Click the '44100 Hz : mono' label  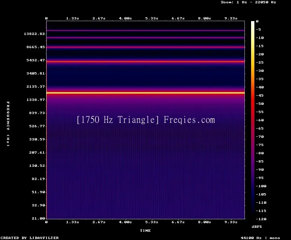click(x=260, y=238)
